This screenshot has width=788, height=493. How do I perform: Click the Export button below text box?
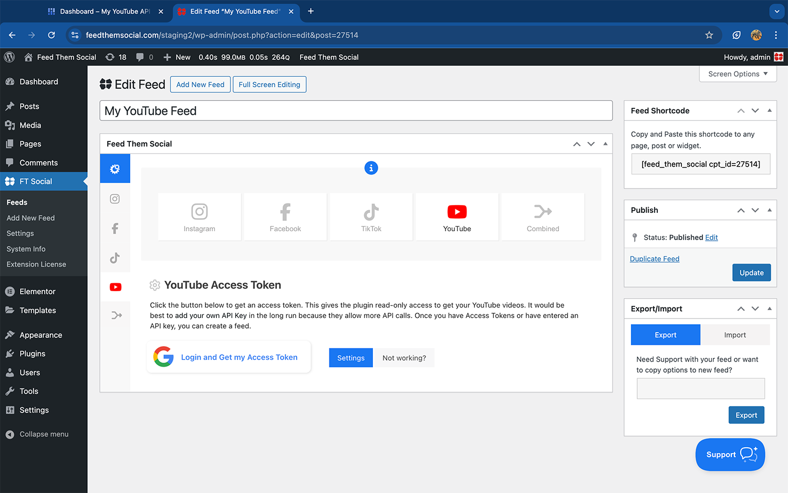coord(746,415)
